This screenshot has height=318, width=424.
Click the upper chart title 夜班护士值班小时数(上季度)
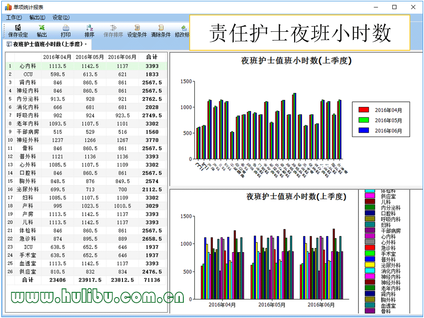[x=296, y=60]
